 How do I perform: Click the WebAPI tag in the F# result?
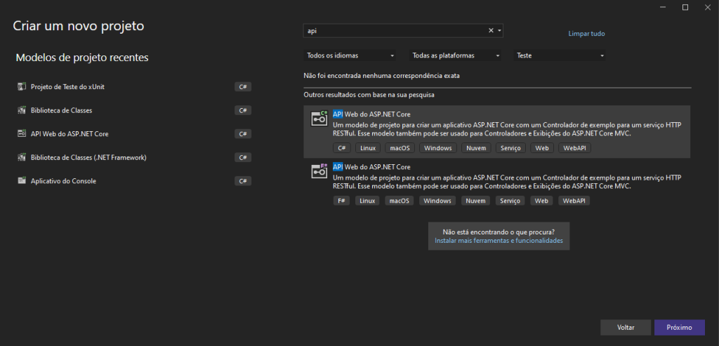[x=574, y=201]
